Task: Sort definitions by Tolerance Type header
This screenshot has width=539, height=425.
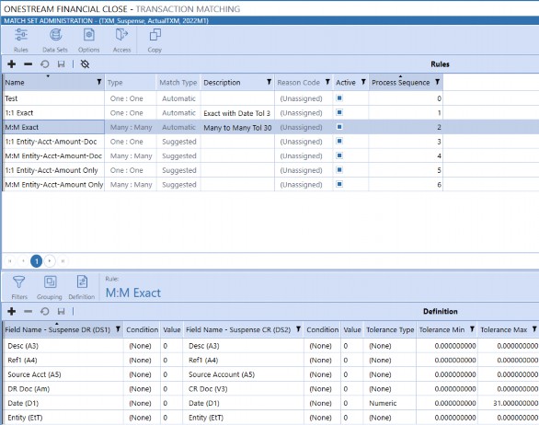Action: pos(390,329)
